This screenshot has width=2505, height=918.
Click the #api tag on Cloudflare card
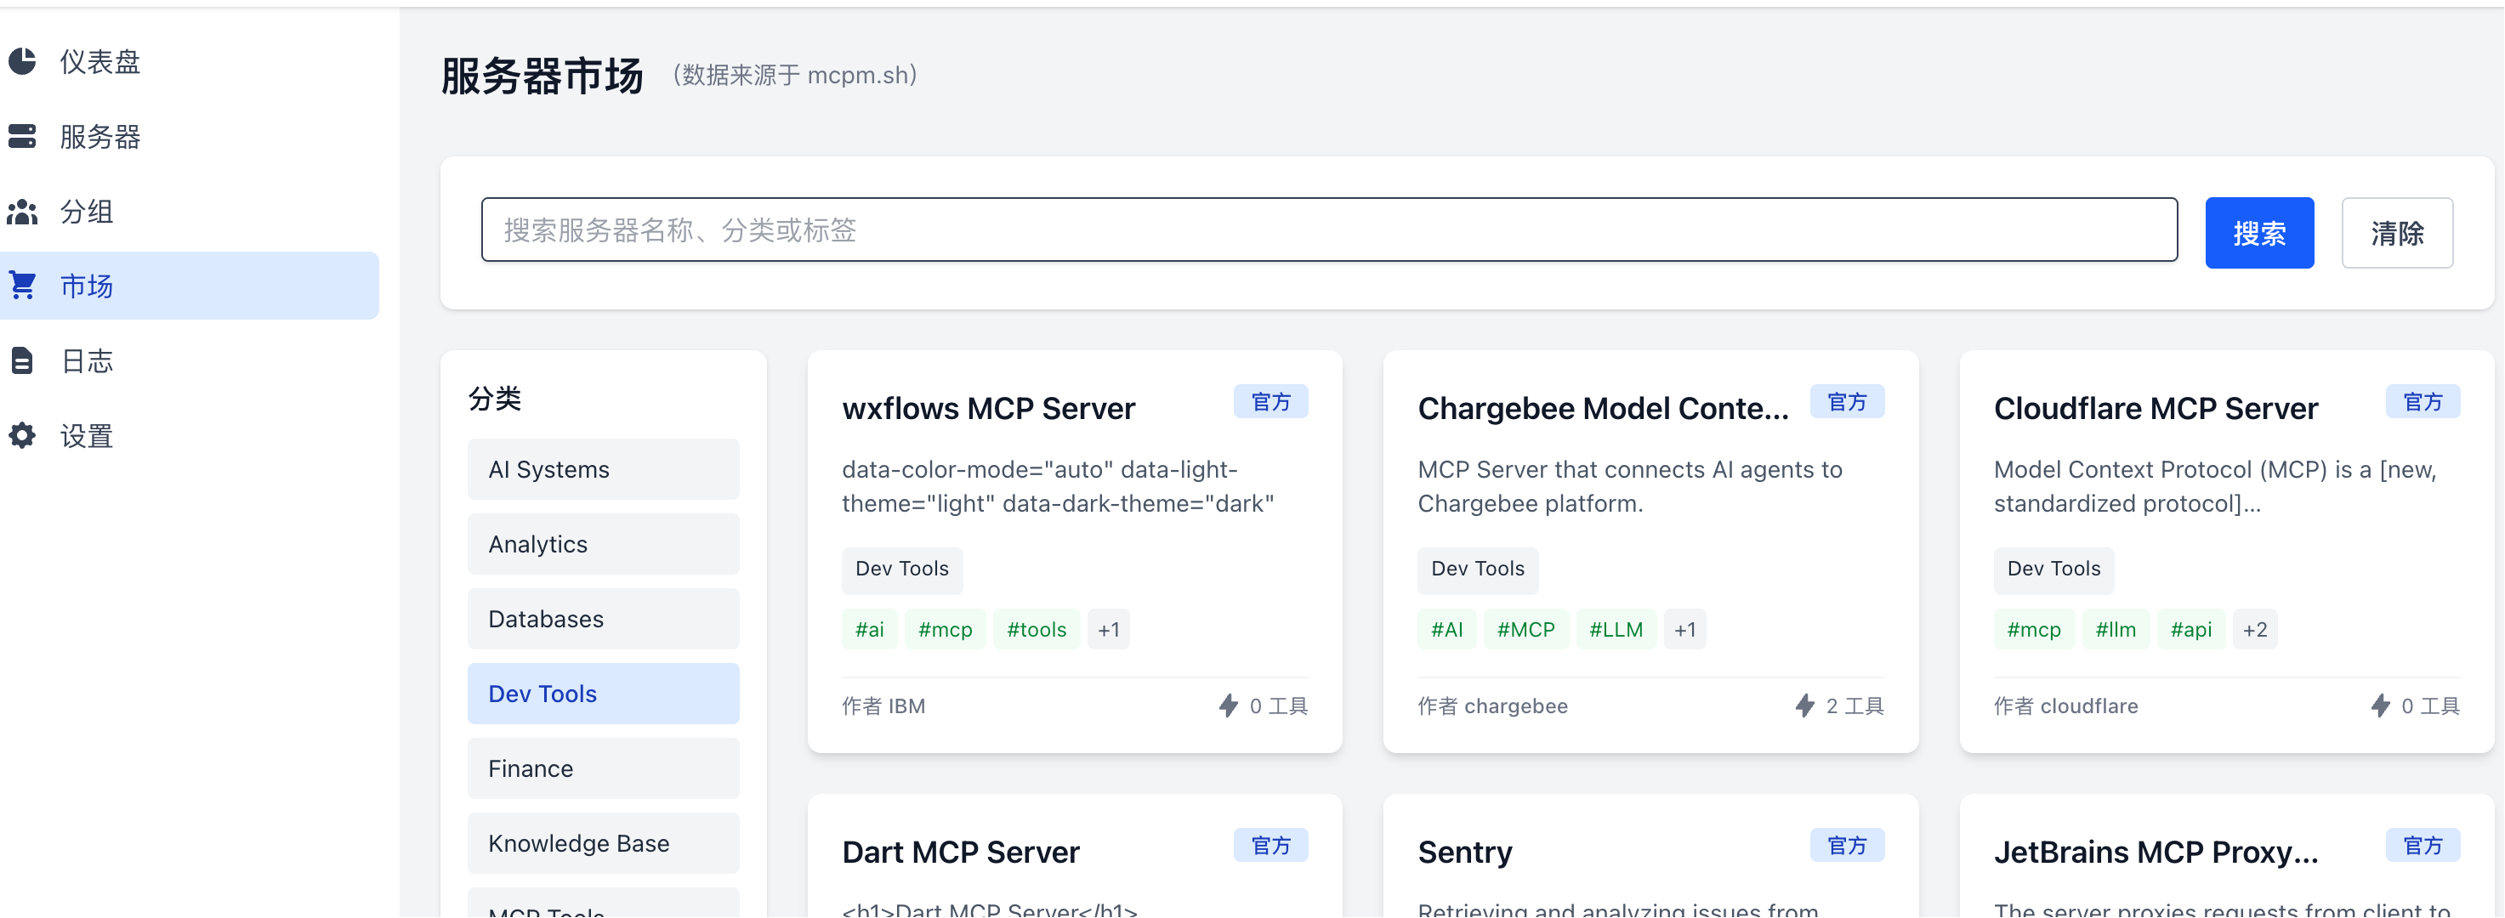pyautogui.click(x=2191, y=630)
